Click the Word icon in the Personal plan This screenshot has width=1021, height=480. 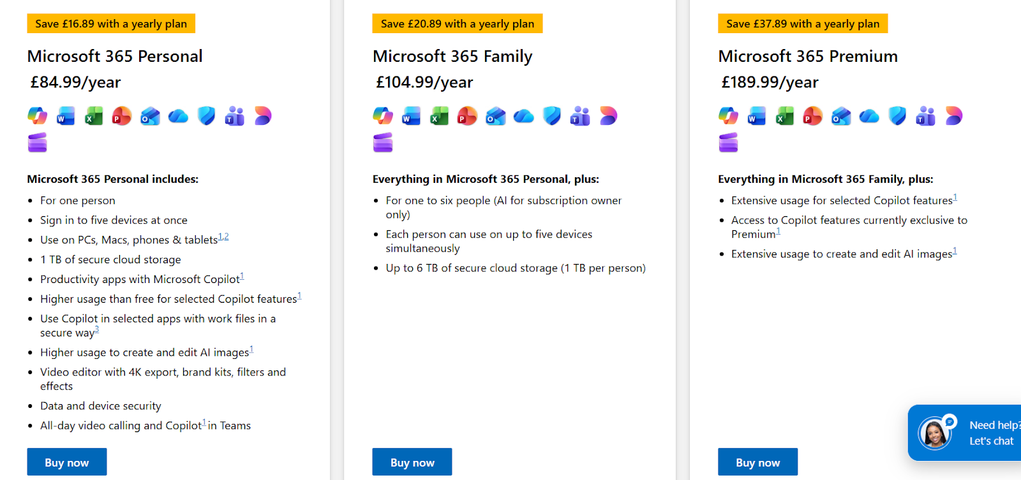[x=66, y=116]
